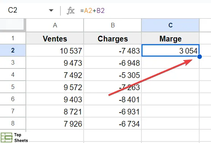This screenshot has width=211, height=143.
Task: Select cell with value -8 401
Action: click(113, 99)
